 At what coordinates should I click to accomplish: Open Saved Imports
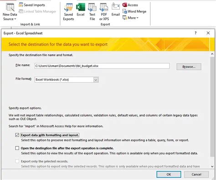point(32,5)
